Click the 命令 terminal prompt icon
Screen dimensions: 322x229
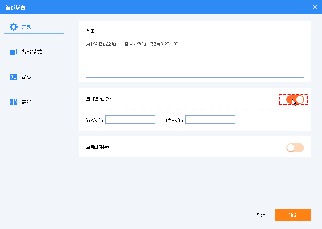click(14, 77)
